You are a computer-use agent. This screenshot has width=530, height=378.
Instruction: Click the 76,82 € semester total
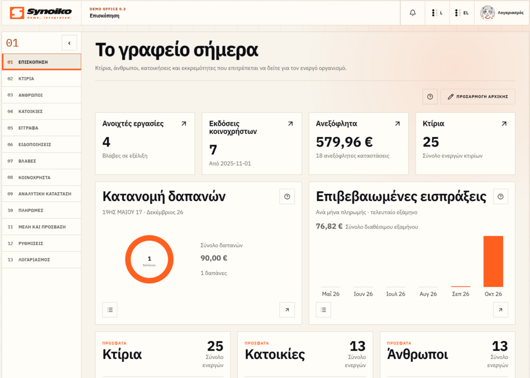pyautogui.click(x=329, y=226)
